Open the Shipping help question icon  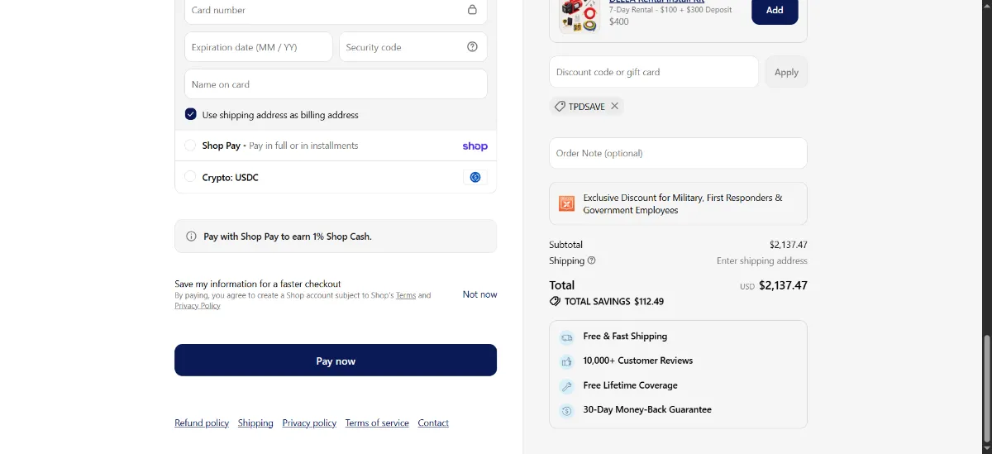tap(591, 260)
